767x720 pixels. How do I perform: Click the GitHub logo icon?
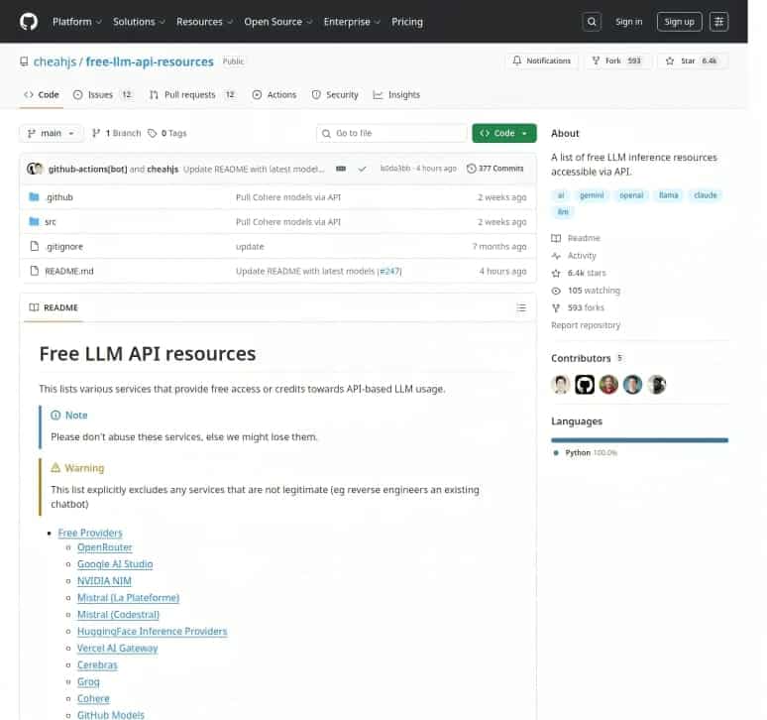click(x=28, y=21)
